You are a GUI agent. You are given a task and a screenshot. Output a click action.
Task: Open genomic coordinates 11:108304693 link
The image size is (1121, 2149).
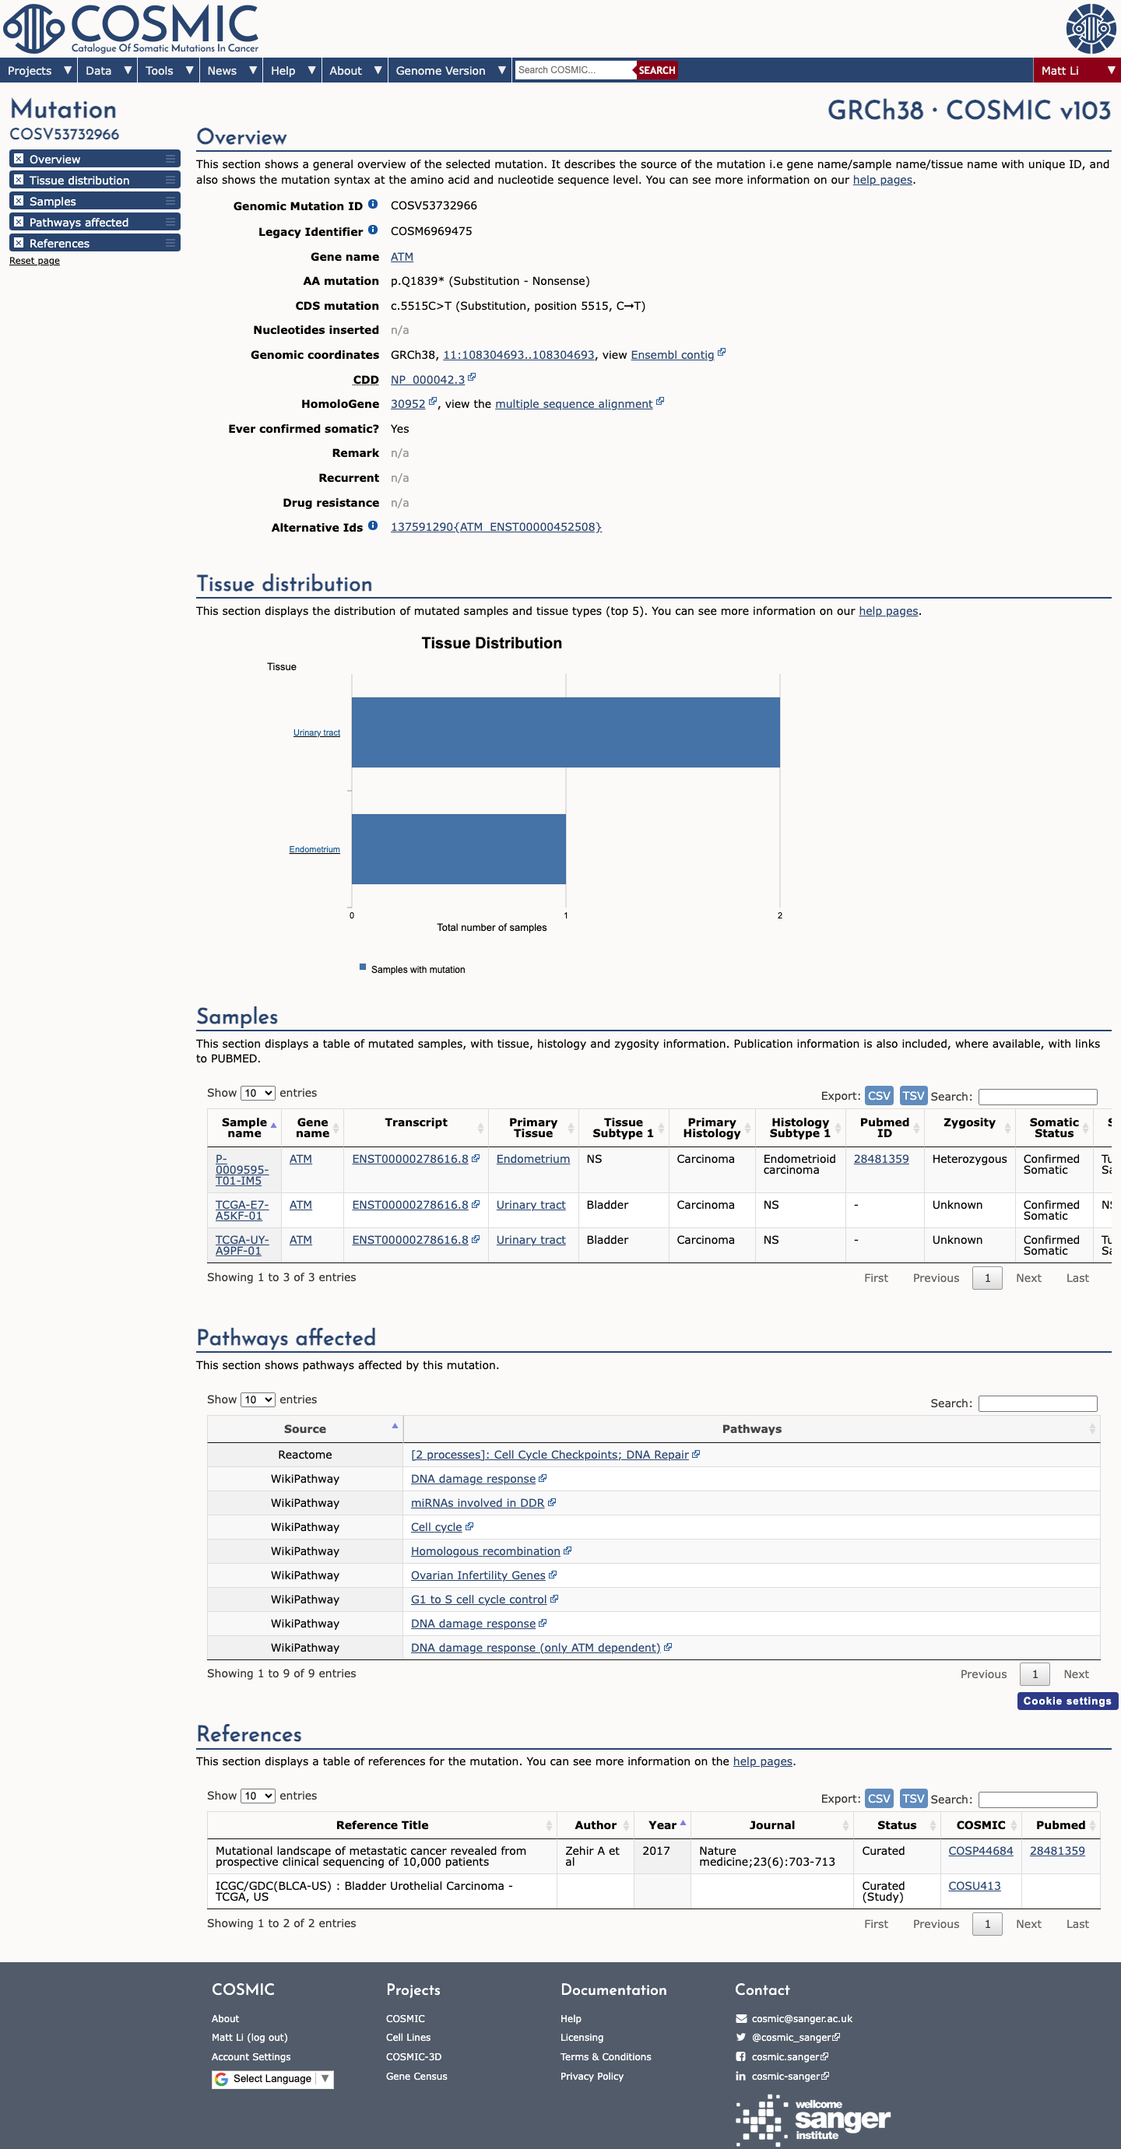[x=518, y=355]
